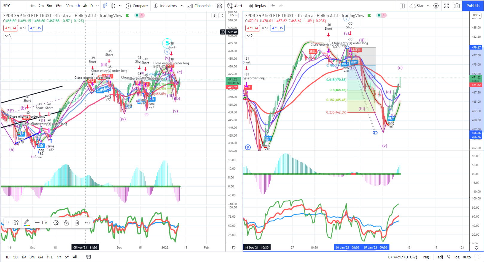Click the 471.35 buy price on 4h chart
This screenshot has height=262, width=484.
pyautogui.click(x=36, y=28)
